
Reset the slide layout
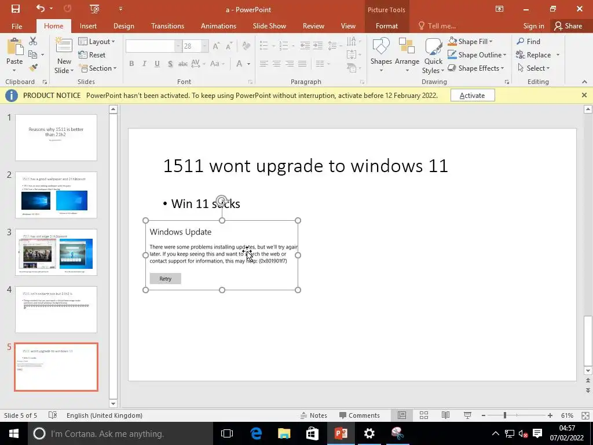(x=92, y=55)
